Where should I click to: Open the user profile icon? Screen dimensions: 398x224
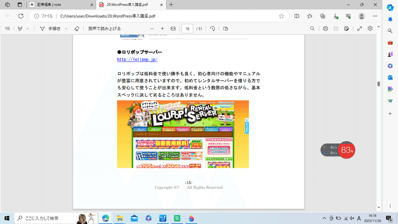[362, 16]
